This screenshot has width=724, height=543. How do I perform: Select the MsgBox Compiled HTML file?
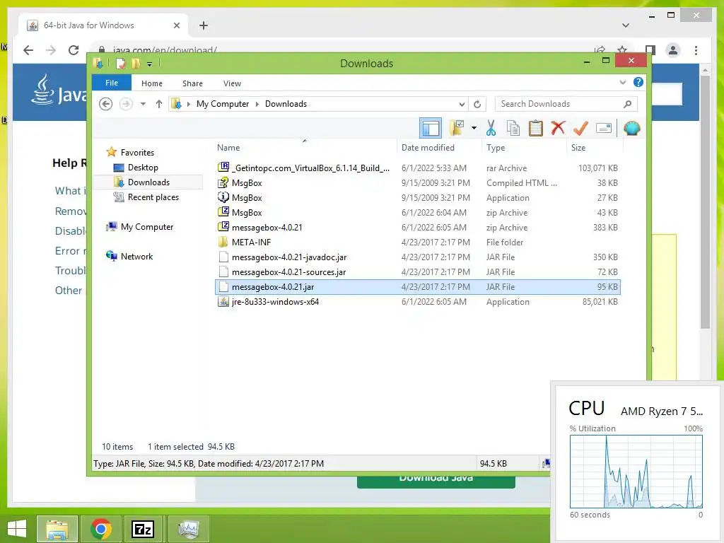coord(418,183)
